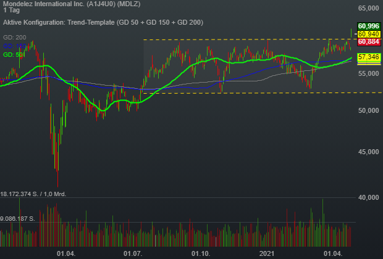Screen dimensions: 383x259
Task: Click the 50,000 price axis label
Action: click(368, 110)
